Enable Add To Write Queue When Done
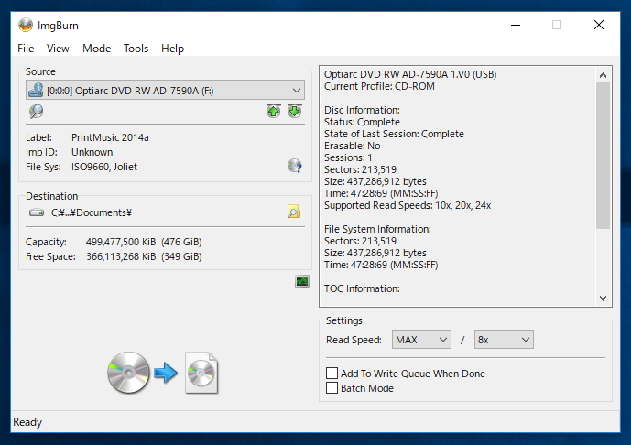Screen dimensions: 631x445 click(332, 374)
